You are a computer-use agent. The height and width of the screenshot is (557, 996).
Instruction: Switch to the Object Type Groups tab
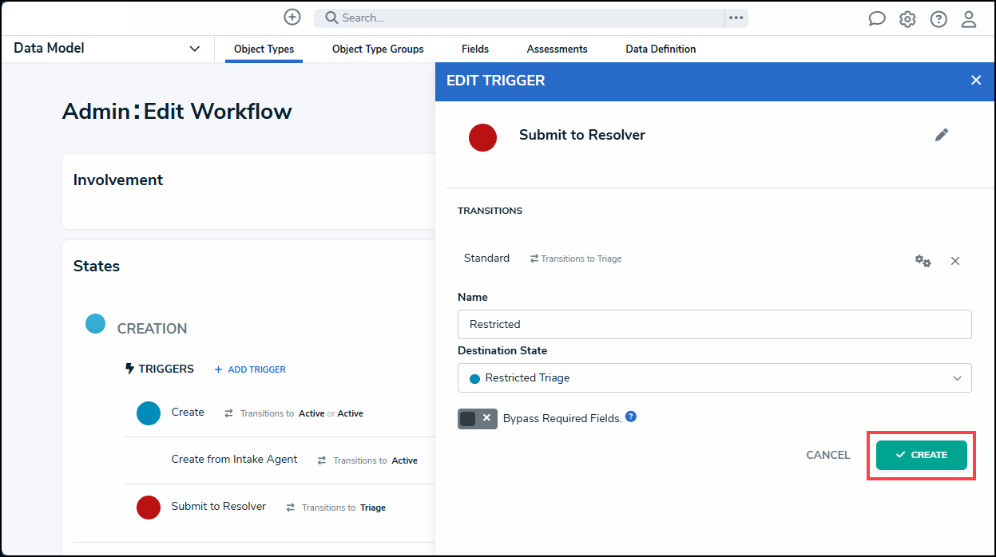(x=378, y=49)
